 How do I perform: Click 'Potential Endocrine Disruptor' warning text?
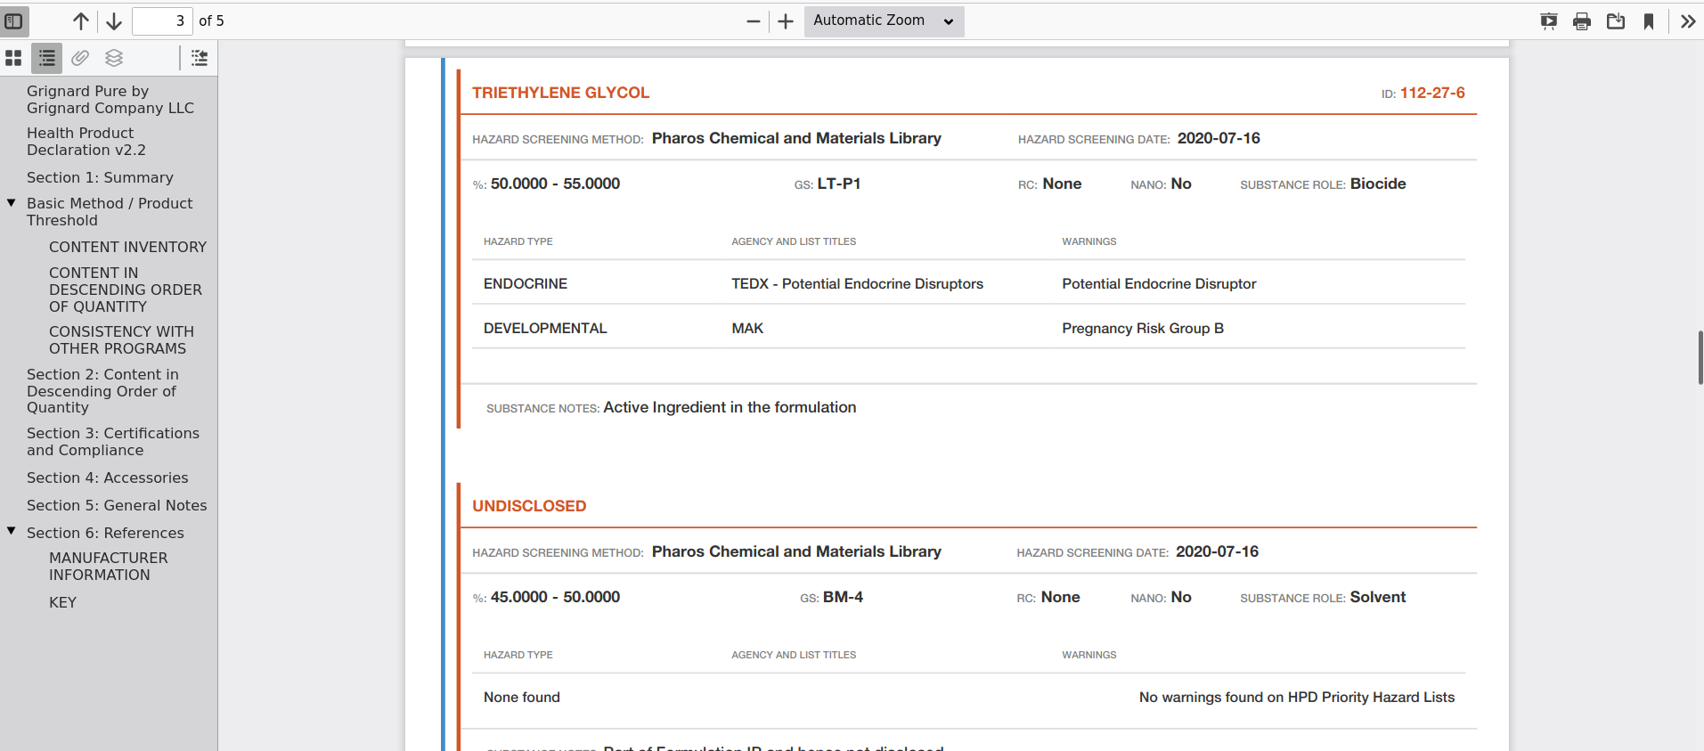[x=1159, y=283]
